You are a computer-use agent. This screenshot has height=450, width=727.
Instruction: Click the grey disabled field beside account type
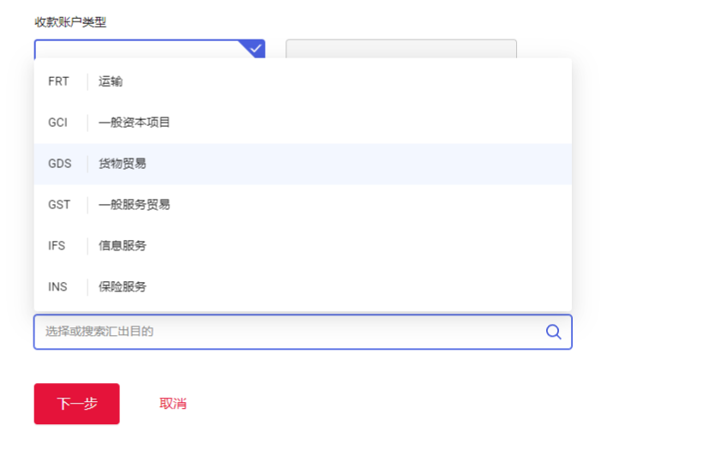(400, 49)
